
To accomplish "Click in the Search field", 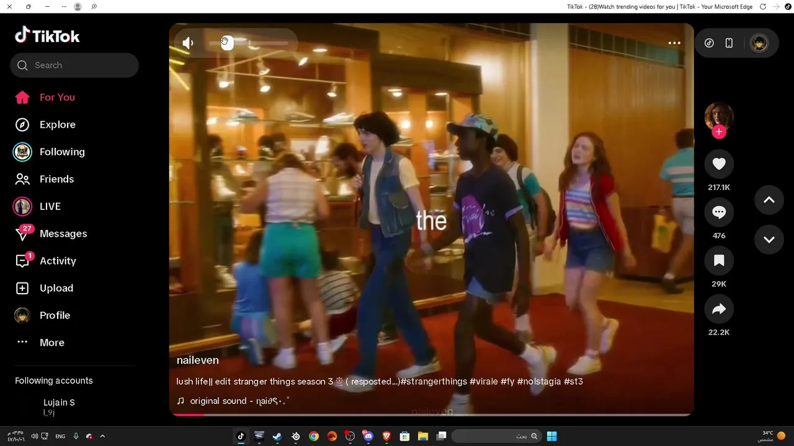I will click(74, 65).
